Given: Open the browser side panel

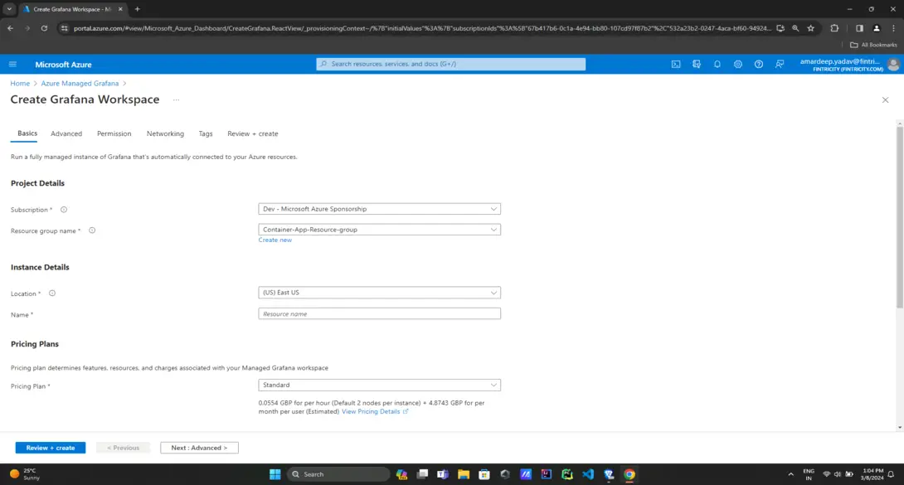Looking at the screenshot, I should [x=859, y=28].
